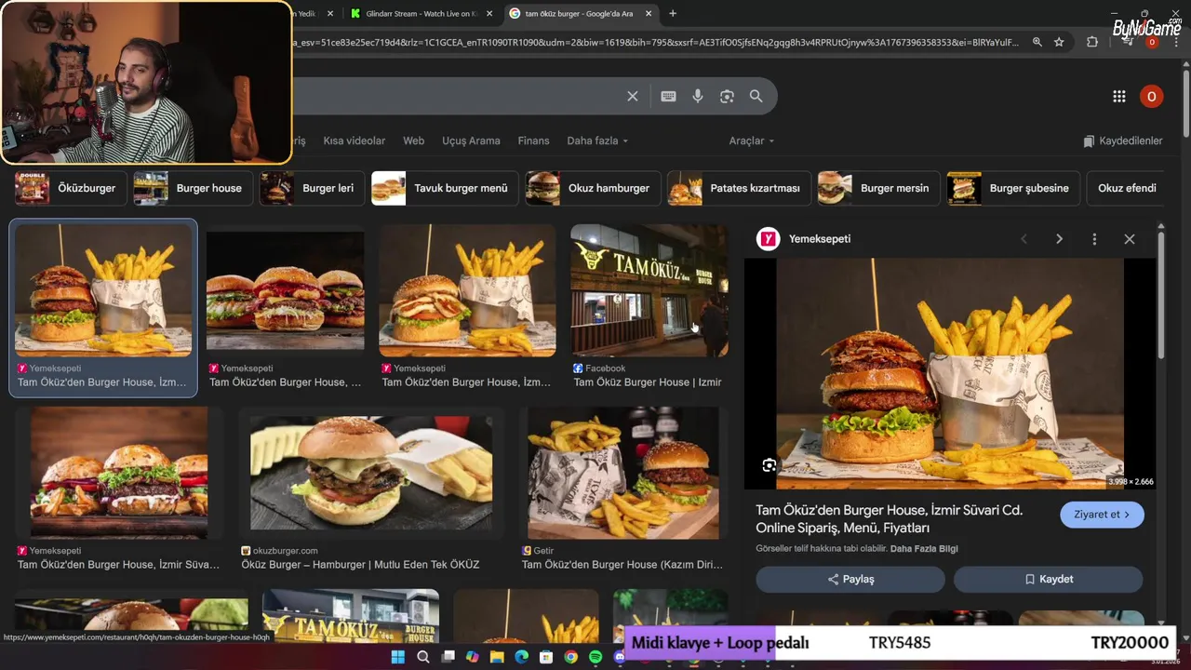The height and width of the screenshot is (670, 1191).
Task: Open the on-screen keyboard input tool
Action: [668, 96]
